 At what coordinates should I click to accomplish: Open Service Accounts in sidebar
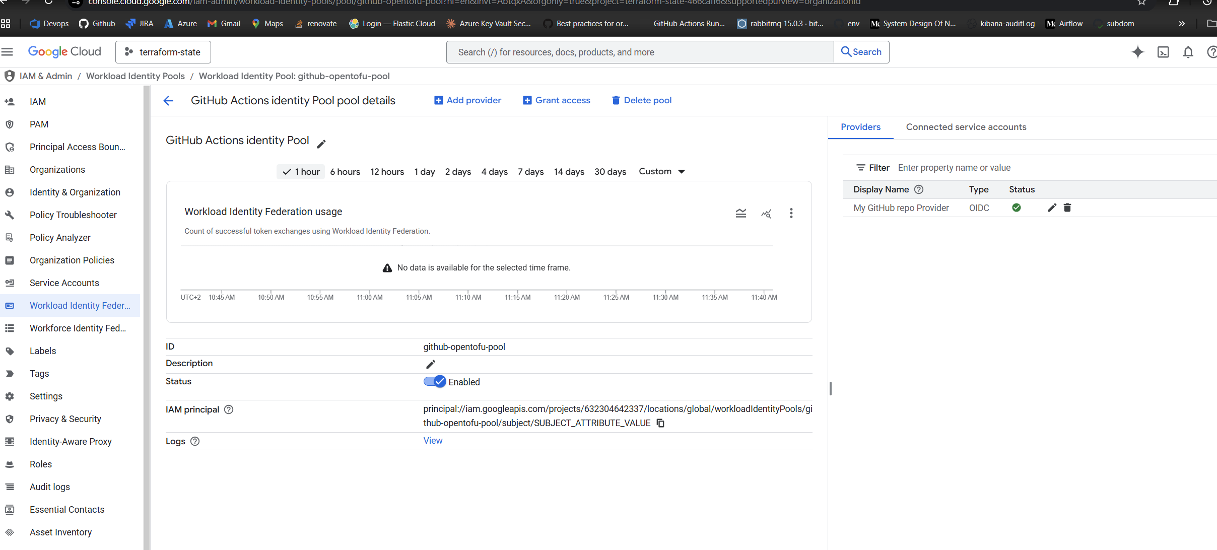click(64, 283)
